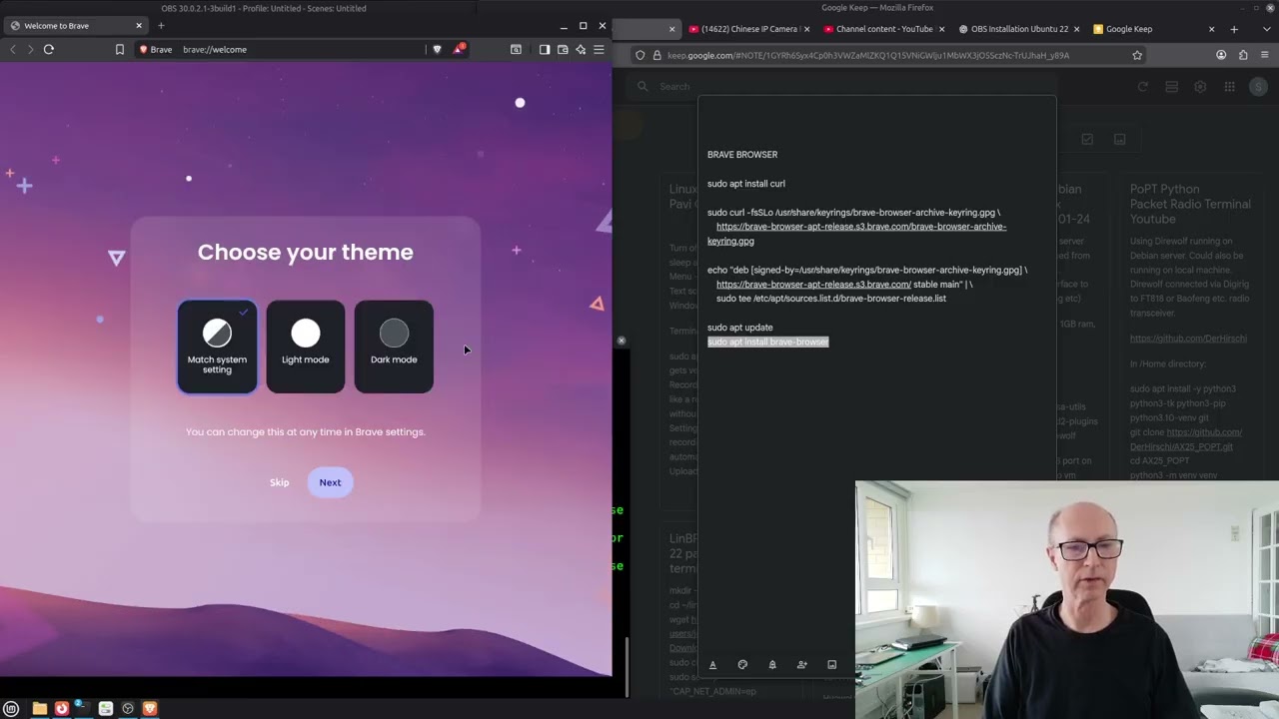Open orange Brave icon in taskbar
Image resolution: width=1279 pixels, height=719 pixels.
[x=150, y=708]
